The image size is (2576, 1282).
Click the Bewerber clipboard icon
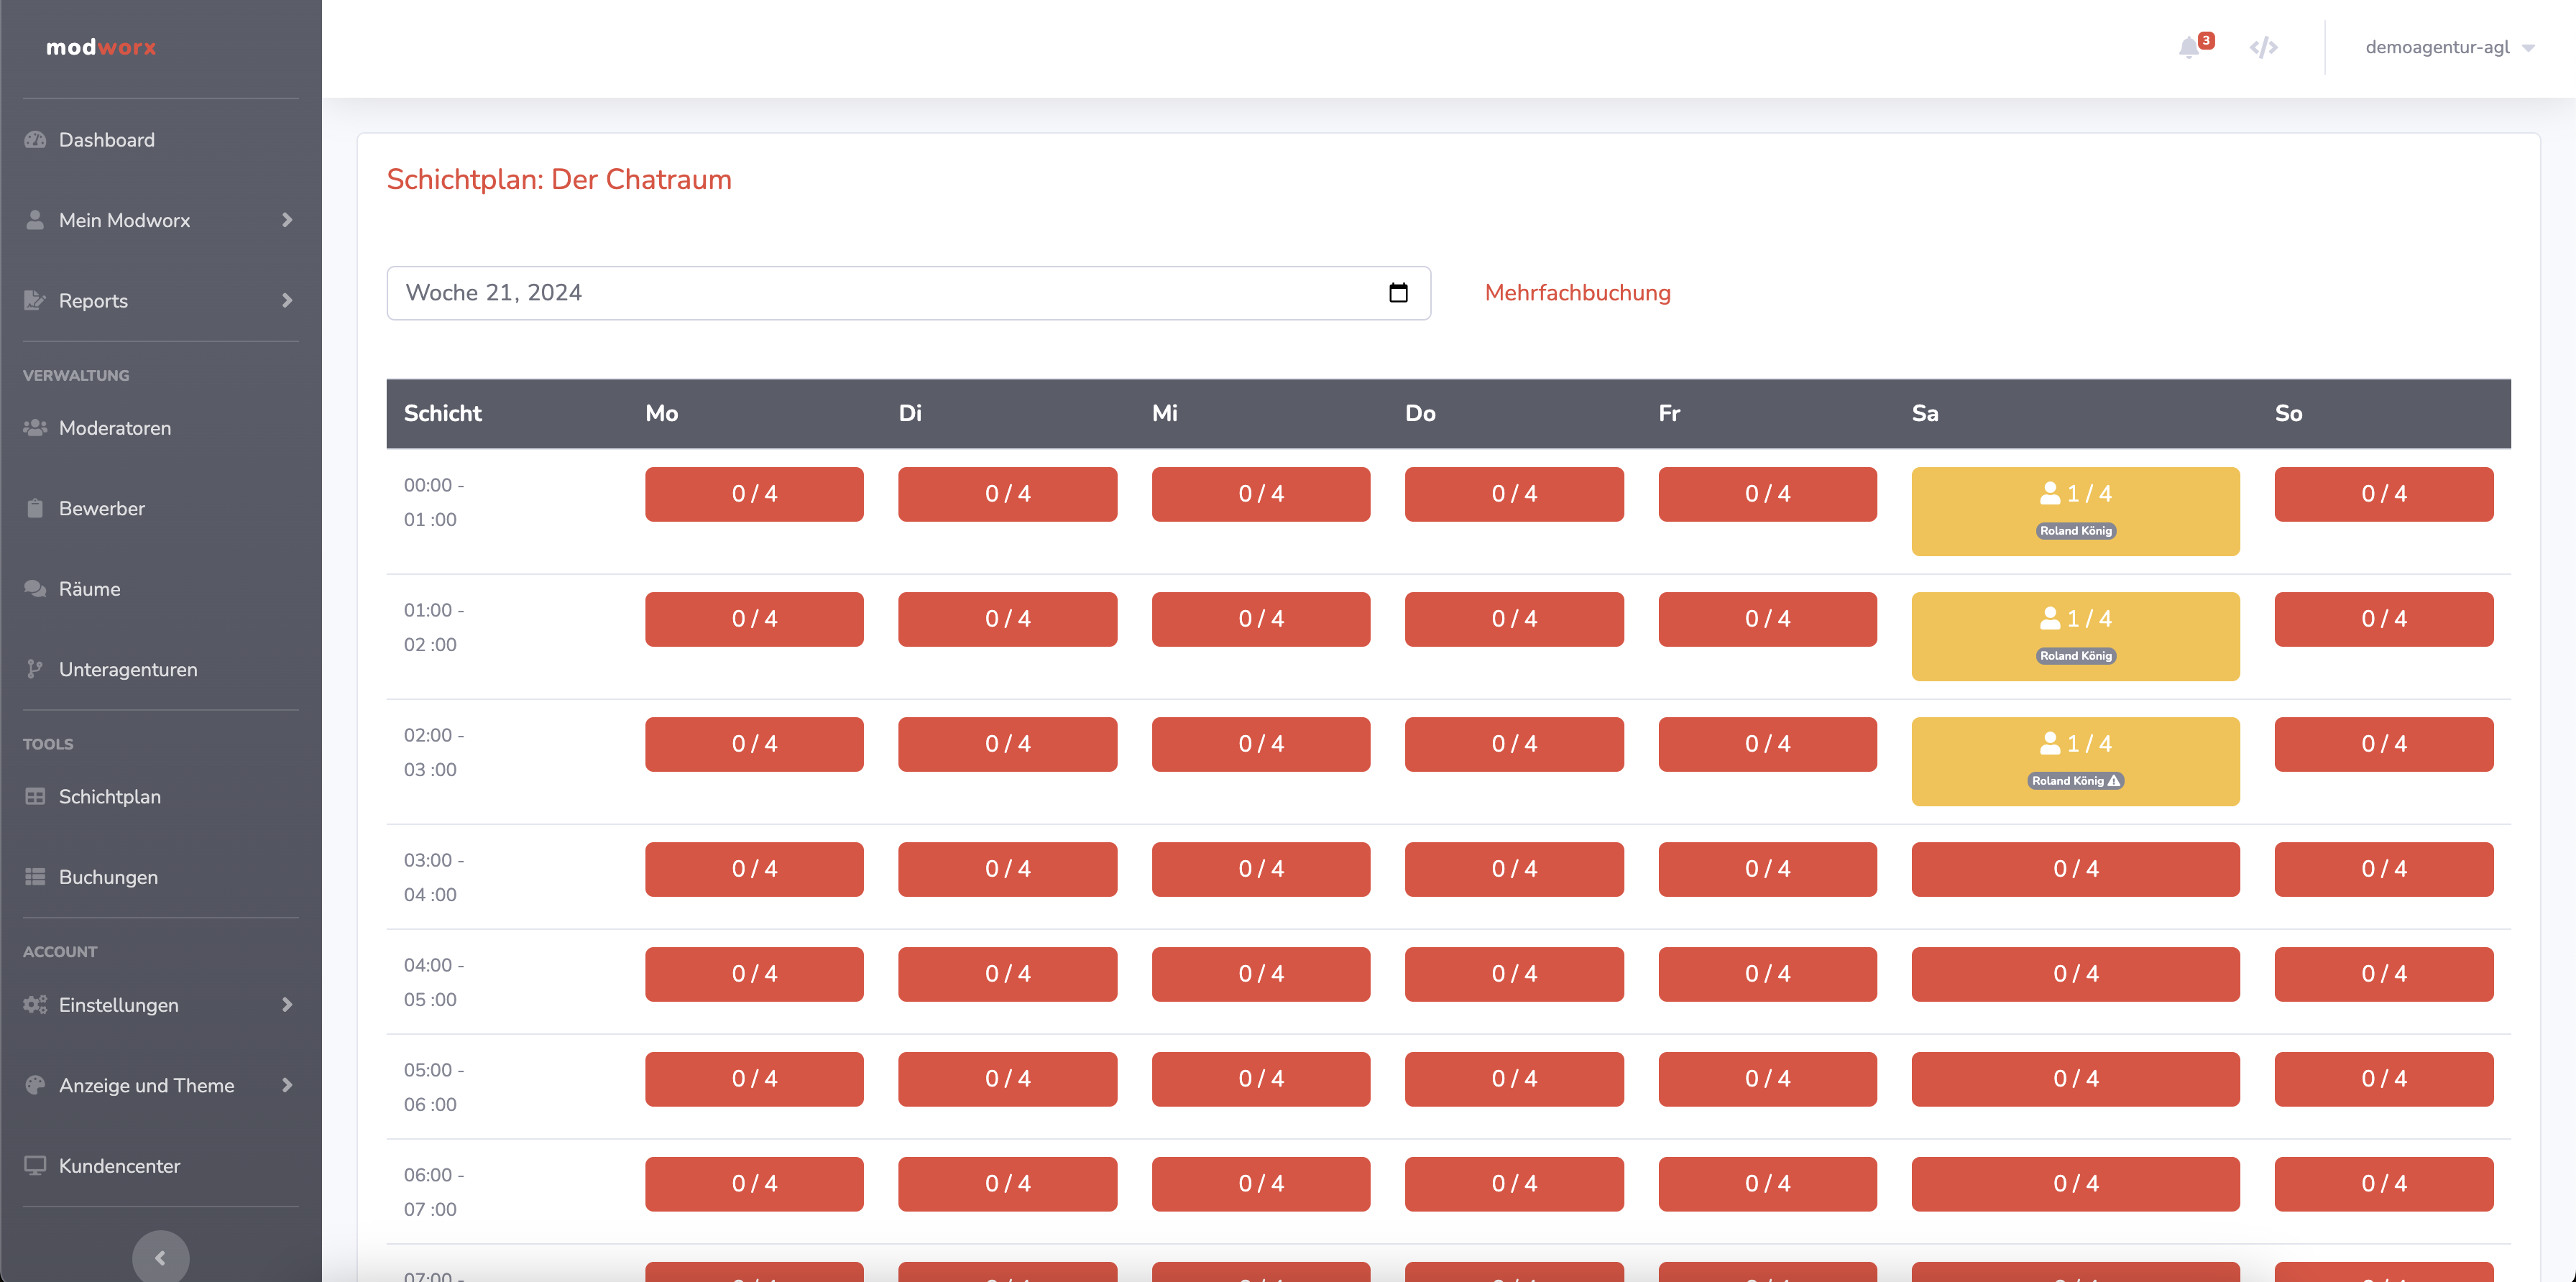click(x=35, y=508)
